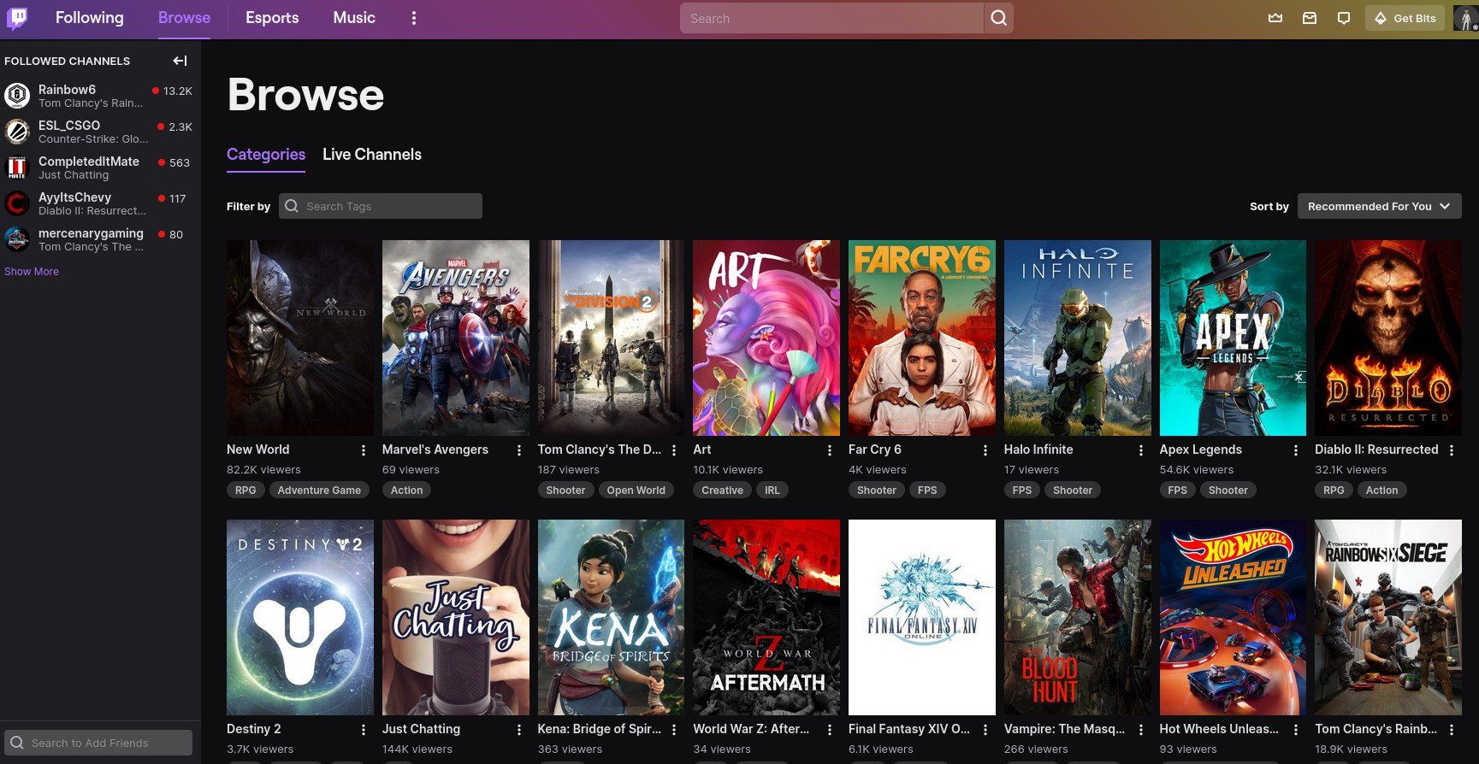1479x764 pixels.
Task: Open the notifications inbox icon
Action: (1310, 18)
